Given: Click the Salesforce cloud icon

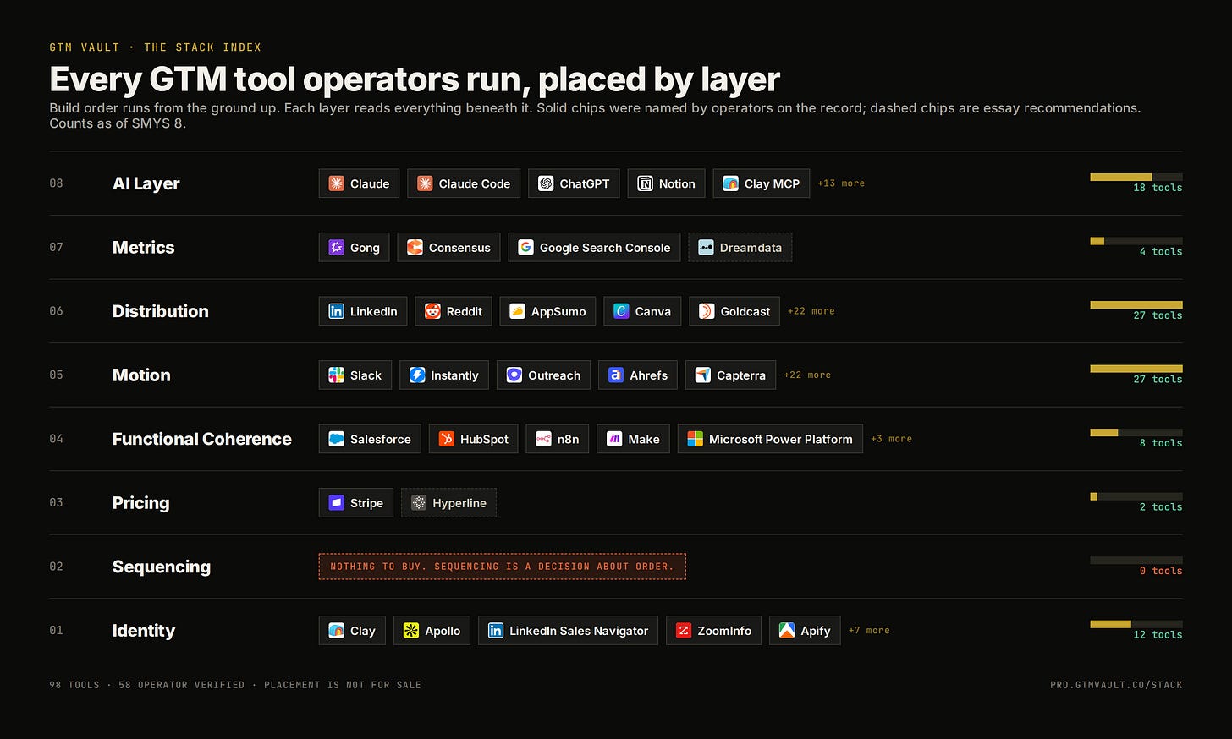Looking at the screenshot, I should [336, 439].
